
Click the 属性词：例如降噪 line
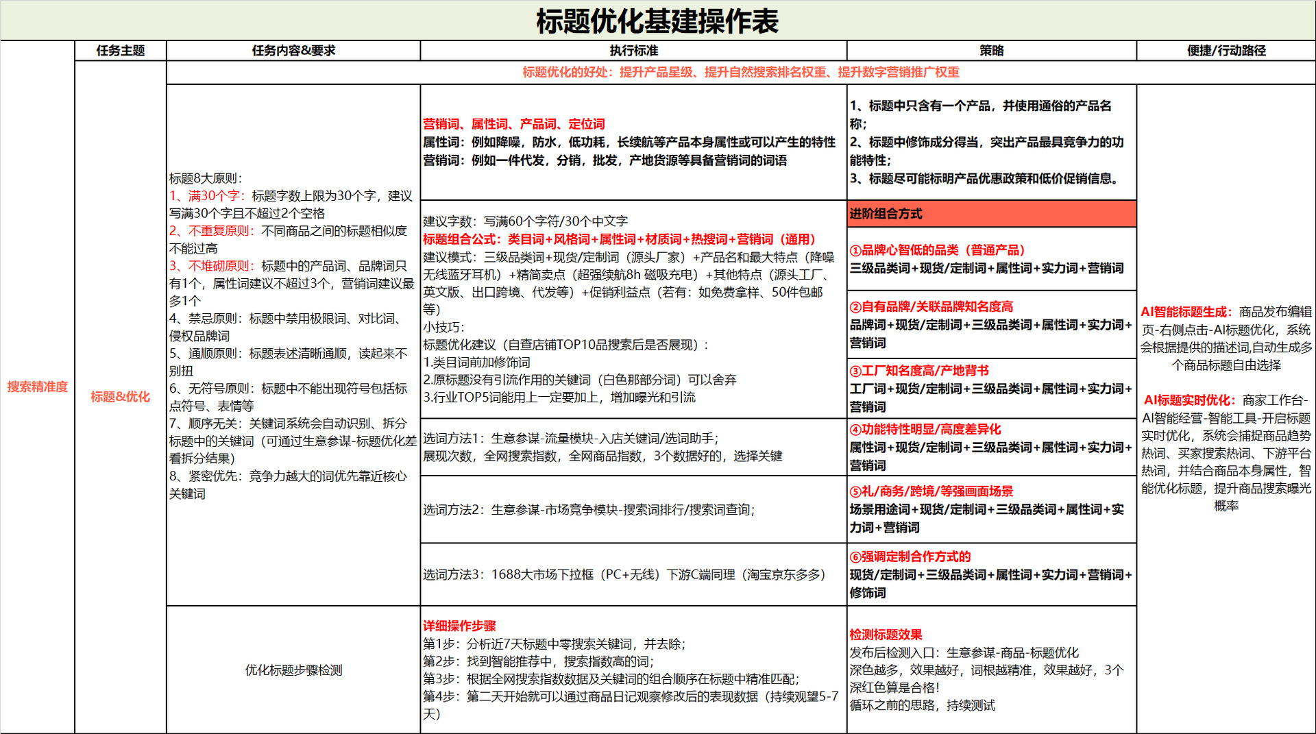pos(629,142)
